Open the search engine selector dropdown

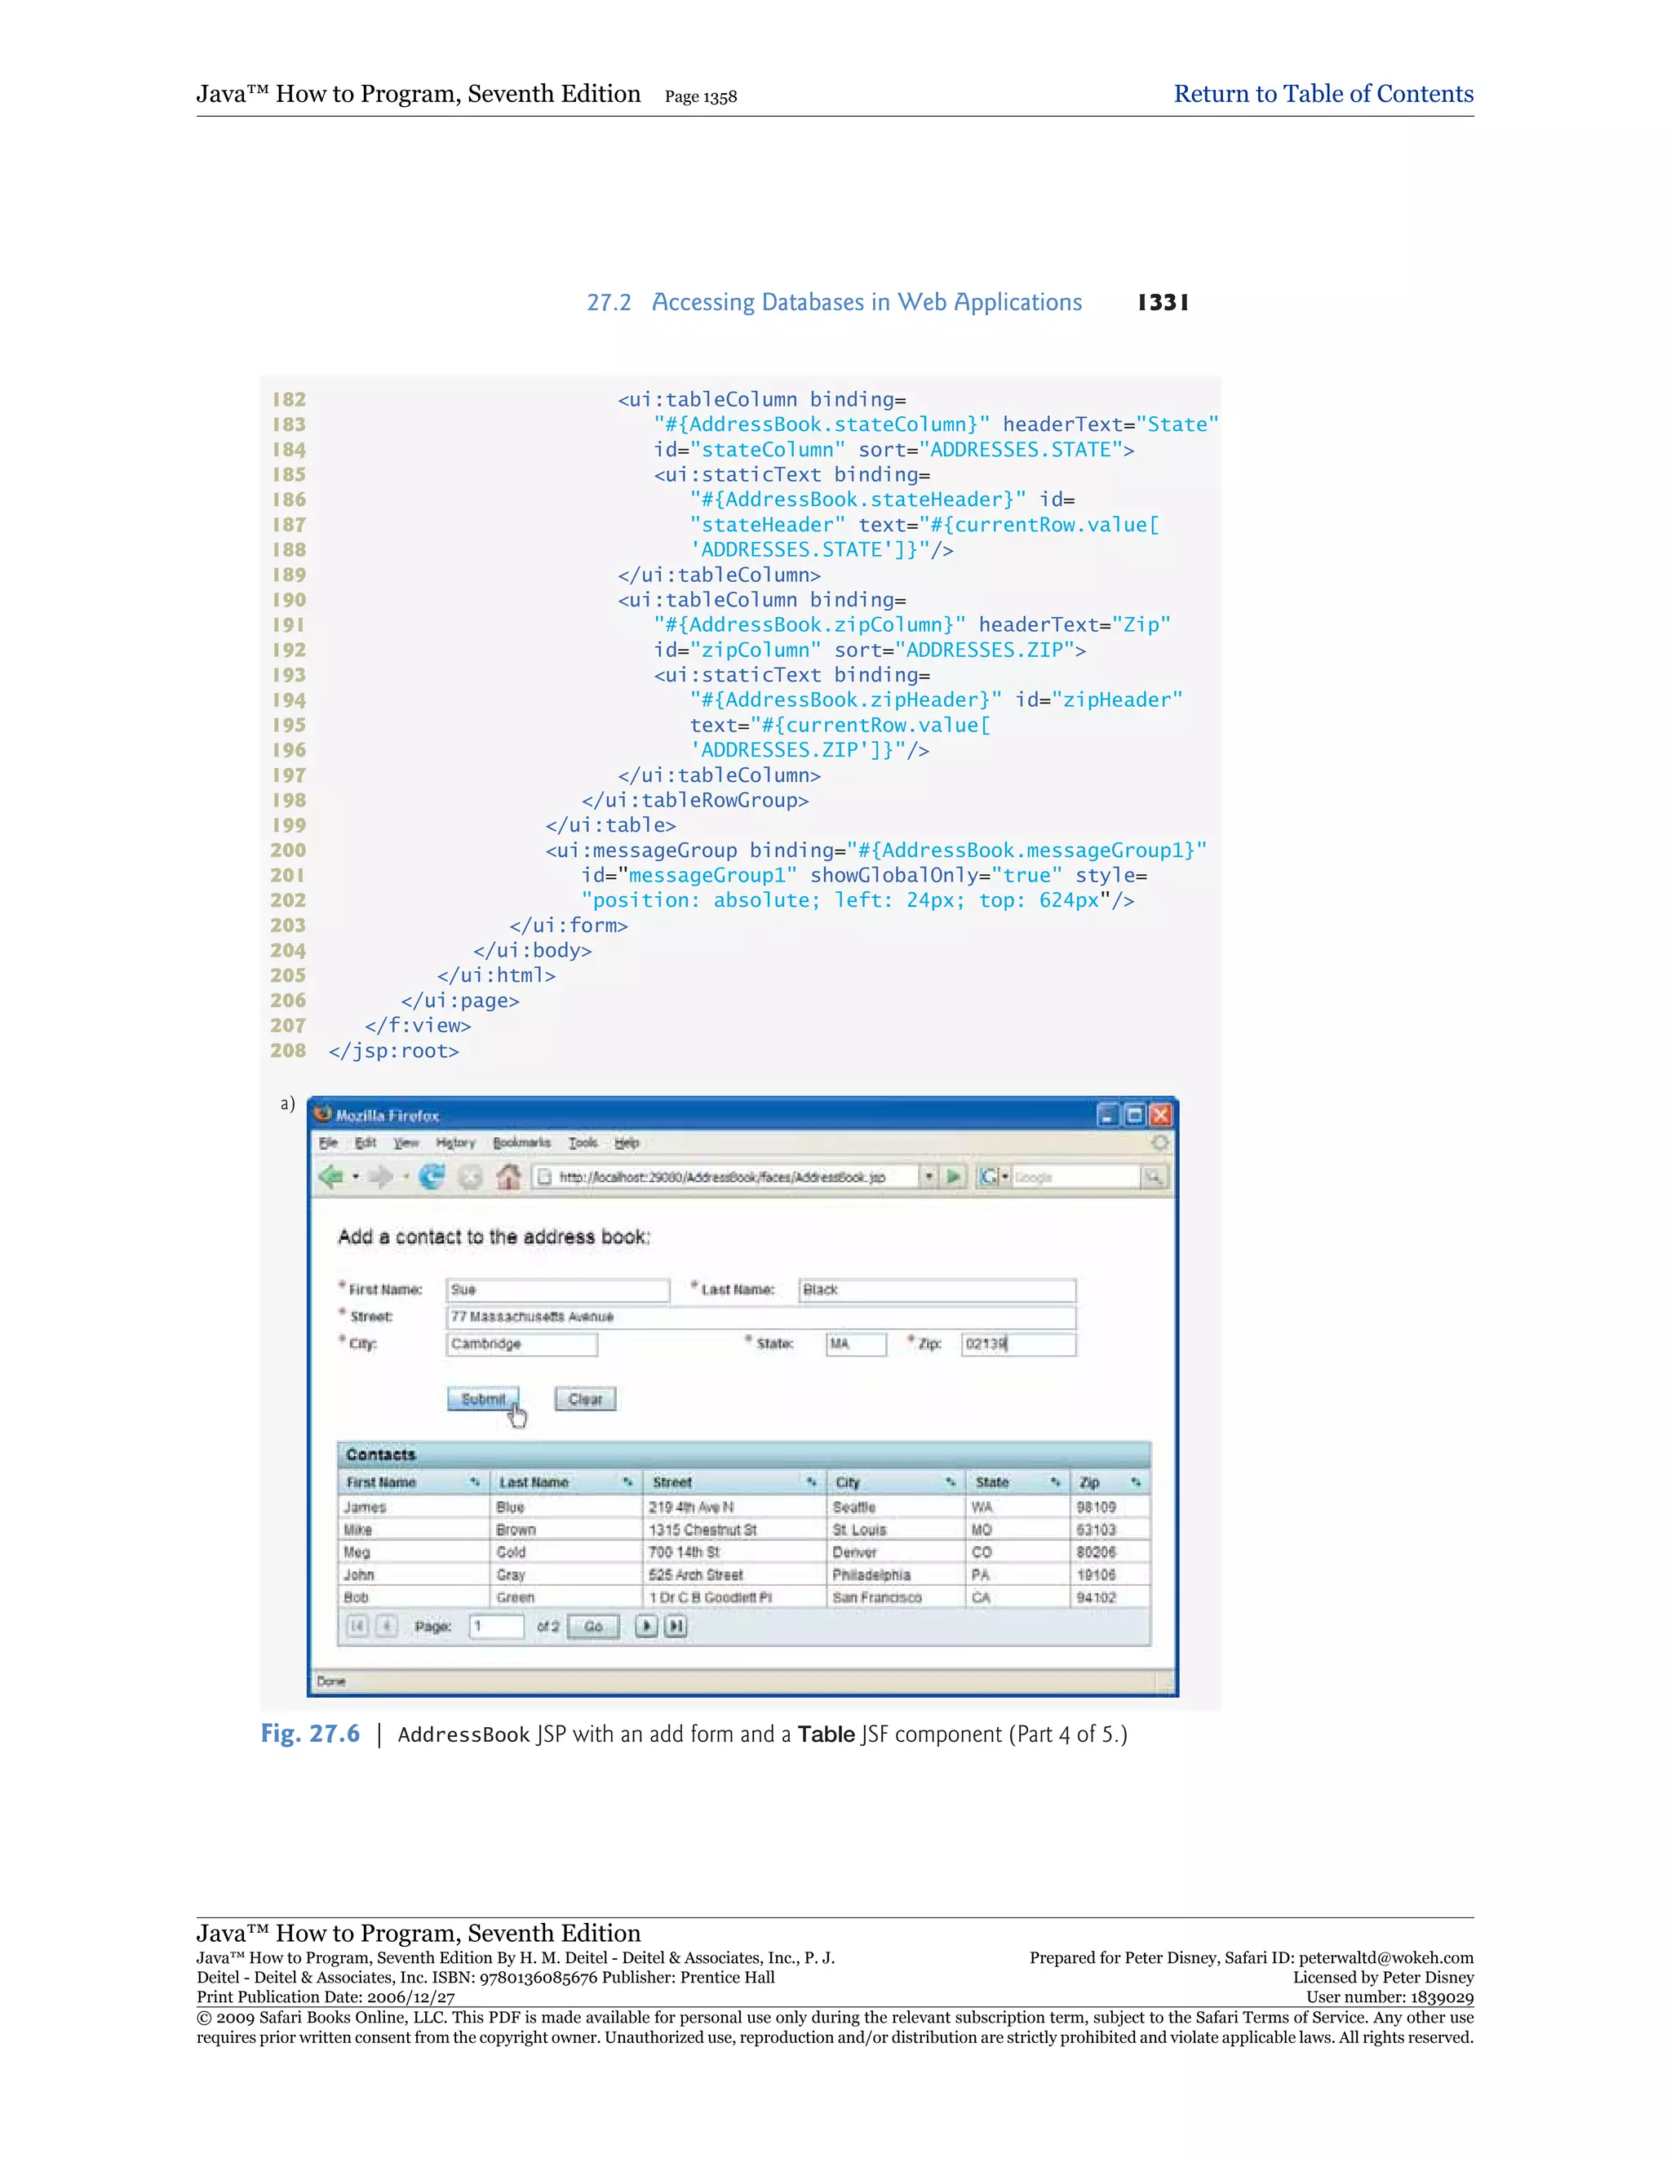tap(1004, 1176)
